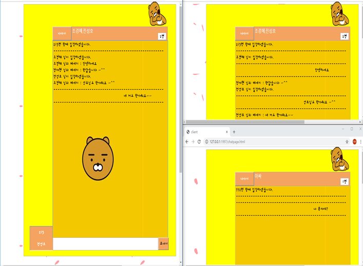Click the '213' room number in the left info box
The width and height of the screenshot is (363, 266).
tap(42, 232)
